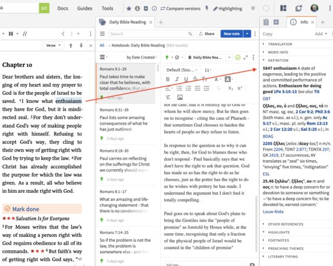Close the Info tab
This screenshot has width=333, height=266.
pyautogui.click(x=312, y=22)
